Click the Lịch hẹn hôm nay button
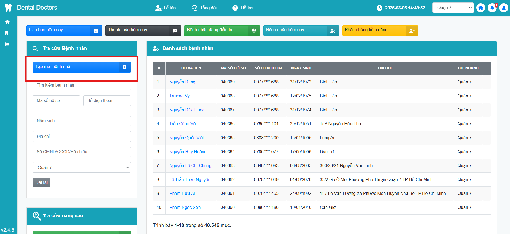Screen dimensions: 510x234 point(64,30)
